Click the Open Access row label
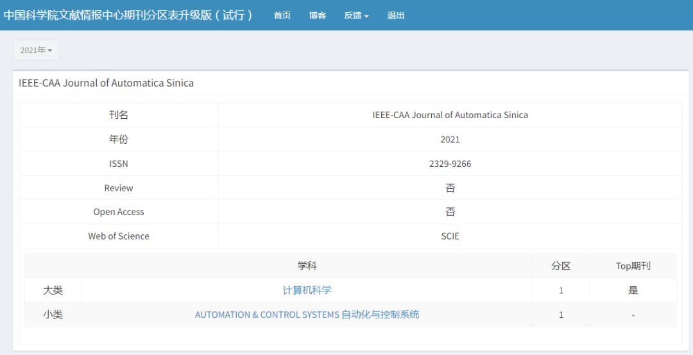The height and width of the screenshot is (355, 693). [119, 212]
